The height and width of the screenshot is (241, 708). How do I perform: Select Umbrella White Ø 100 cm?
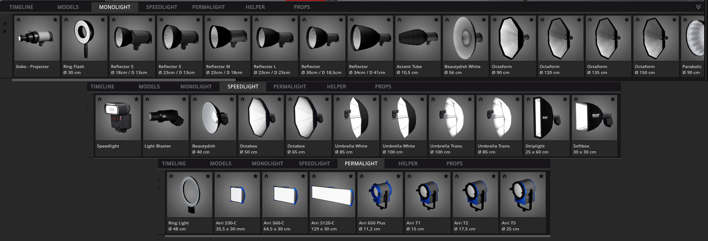(404, 125)
